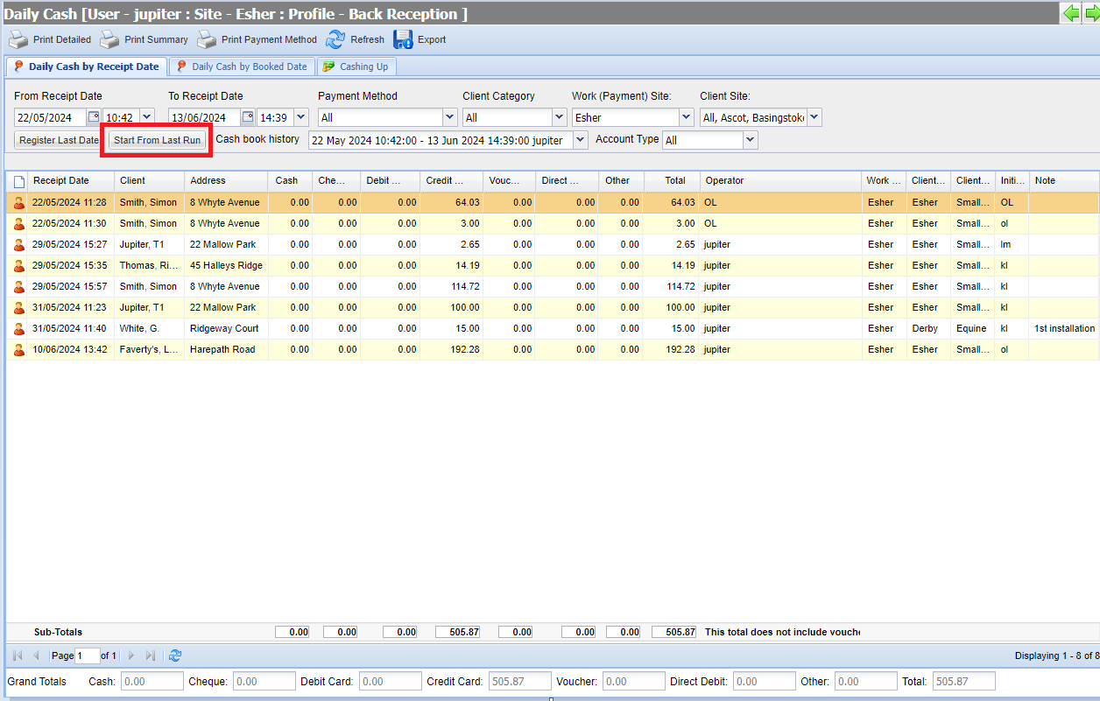Click the Start From Last Run button
Screen dimensions: 1100x701
[157, 140]
